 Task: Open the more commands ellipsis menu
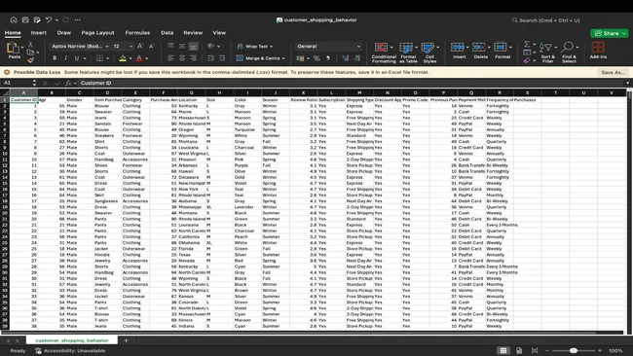[x=78, y=19]
